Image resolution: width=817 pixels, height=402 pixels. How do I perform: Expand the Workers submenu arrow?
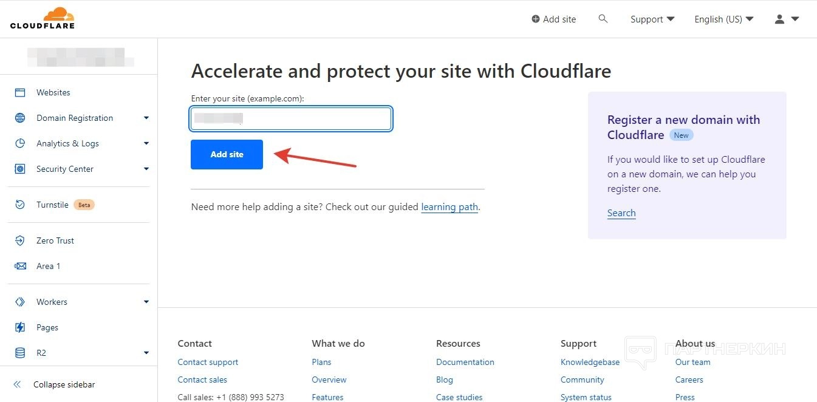tap(146, 302)
